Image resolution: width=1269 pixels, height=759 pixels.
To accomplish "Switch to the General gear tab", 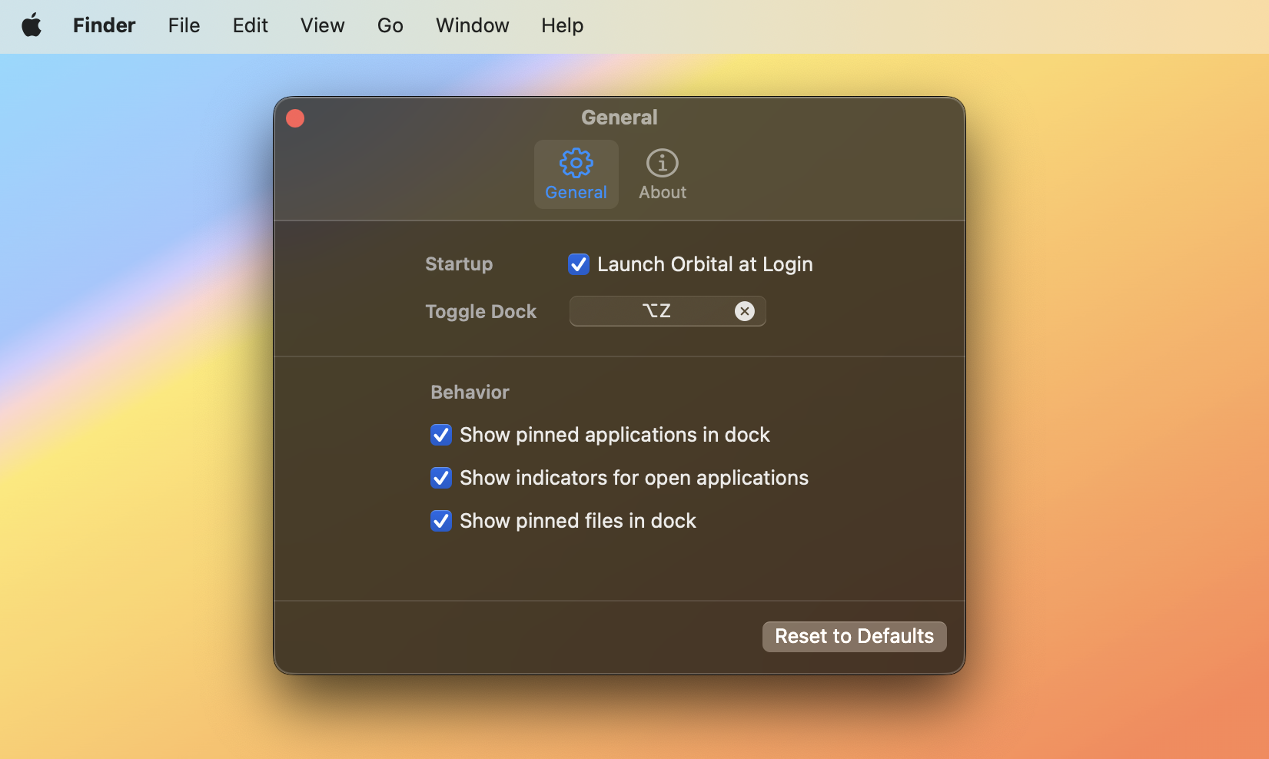I will click(576, 174).
